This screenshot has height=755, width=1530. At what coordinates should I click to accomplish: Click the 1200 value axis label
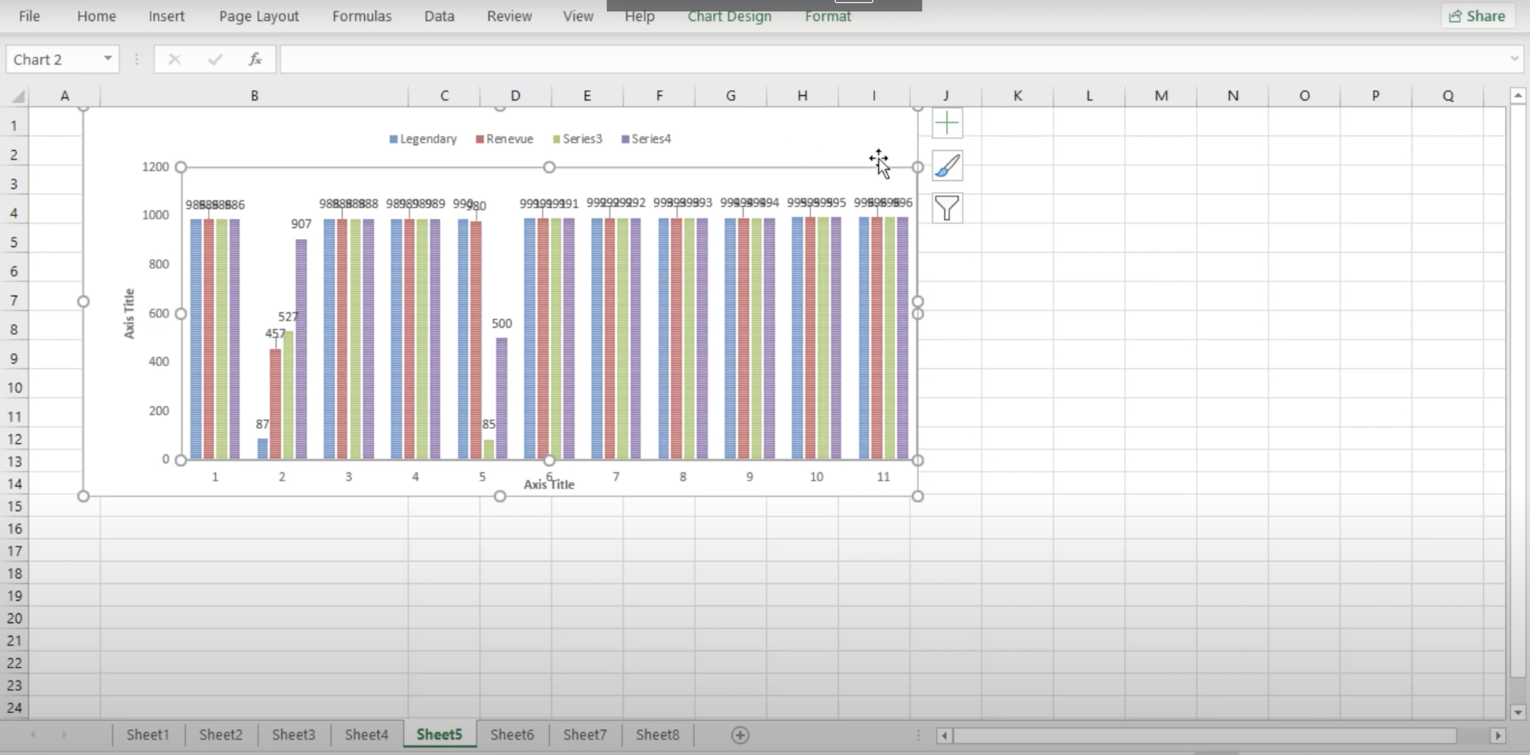(x=155, y=167)
